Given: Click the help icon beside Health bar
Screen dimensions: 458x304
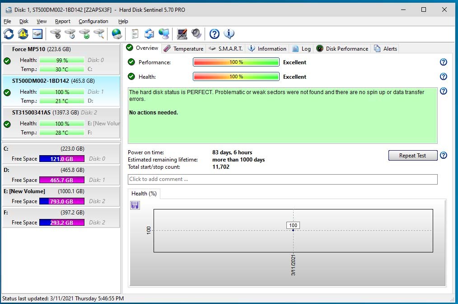Looking at the screenshot, I should click(x=444, y=76).
